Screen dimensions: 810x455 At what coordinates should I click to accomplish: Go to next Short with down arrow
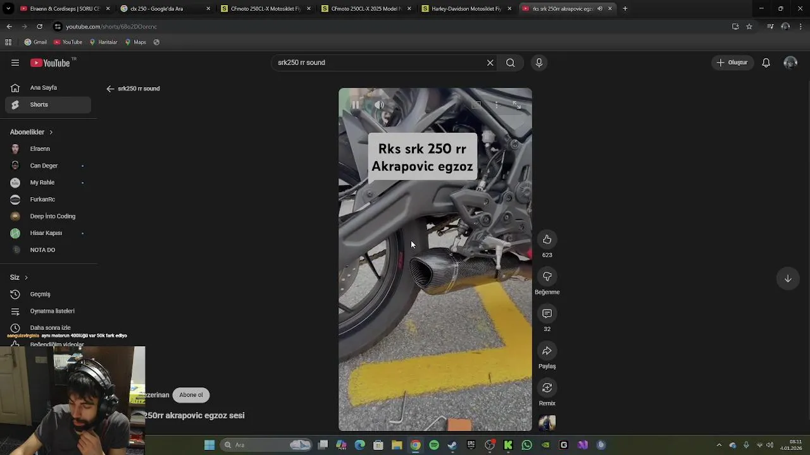click(x=788, y=279)
